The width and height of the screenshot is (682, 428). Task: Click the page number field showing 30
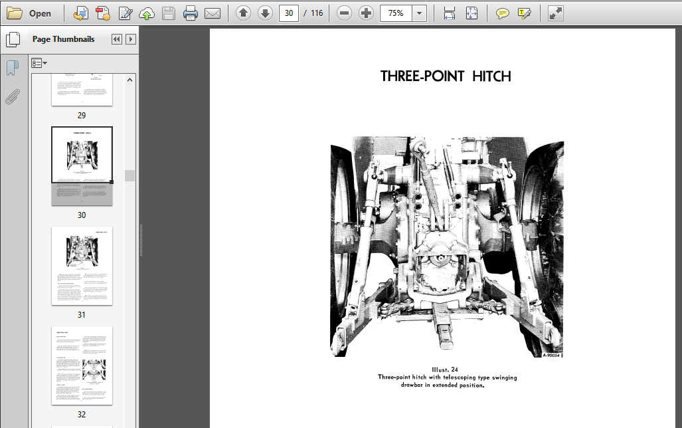click(289, 13)
